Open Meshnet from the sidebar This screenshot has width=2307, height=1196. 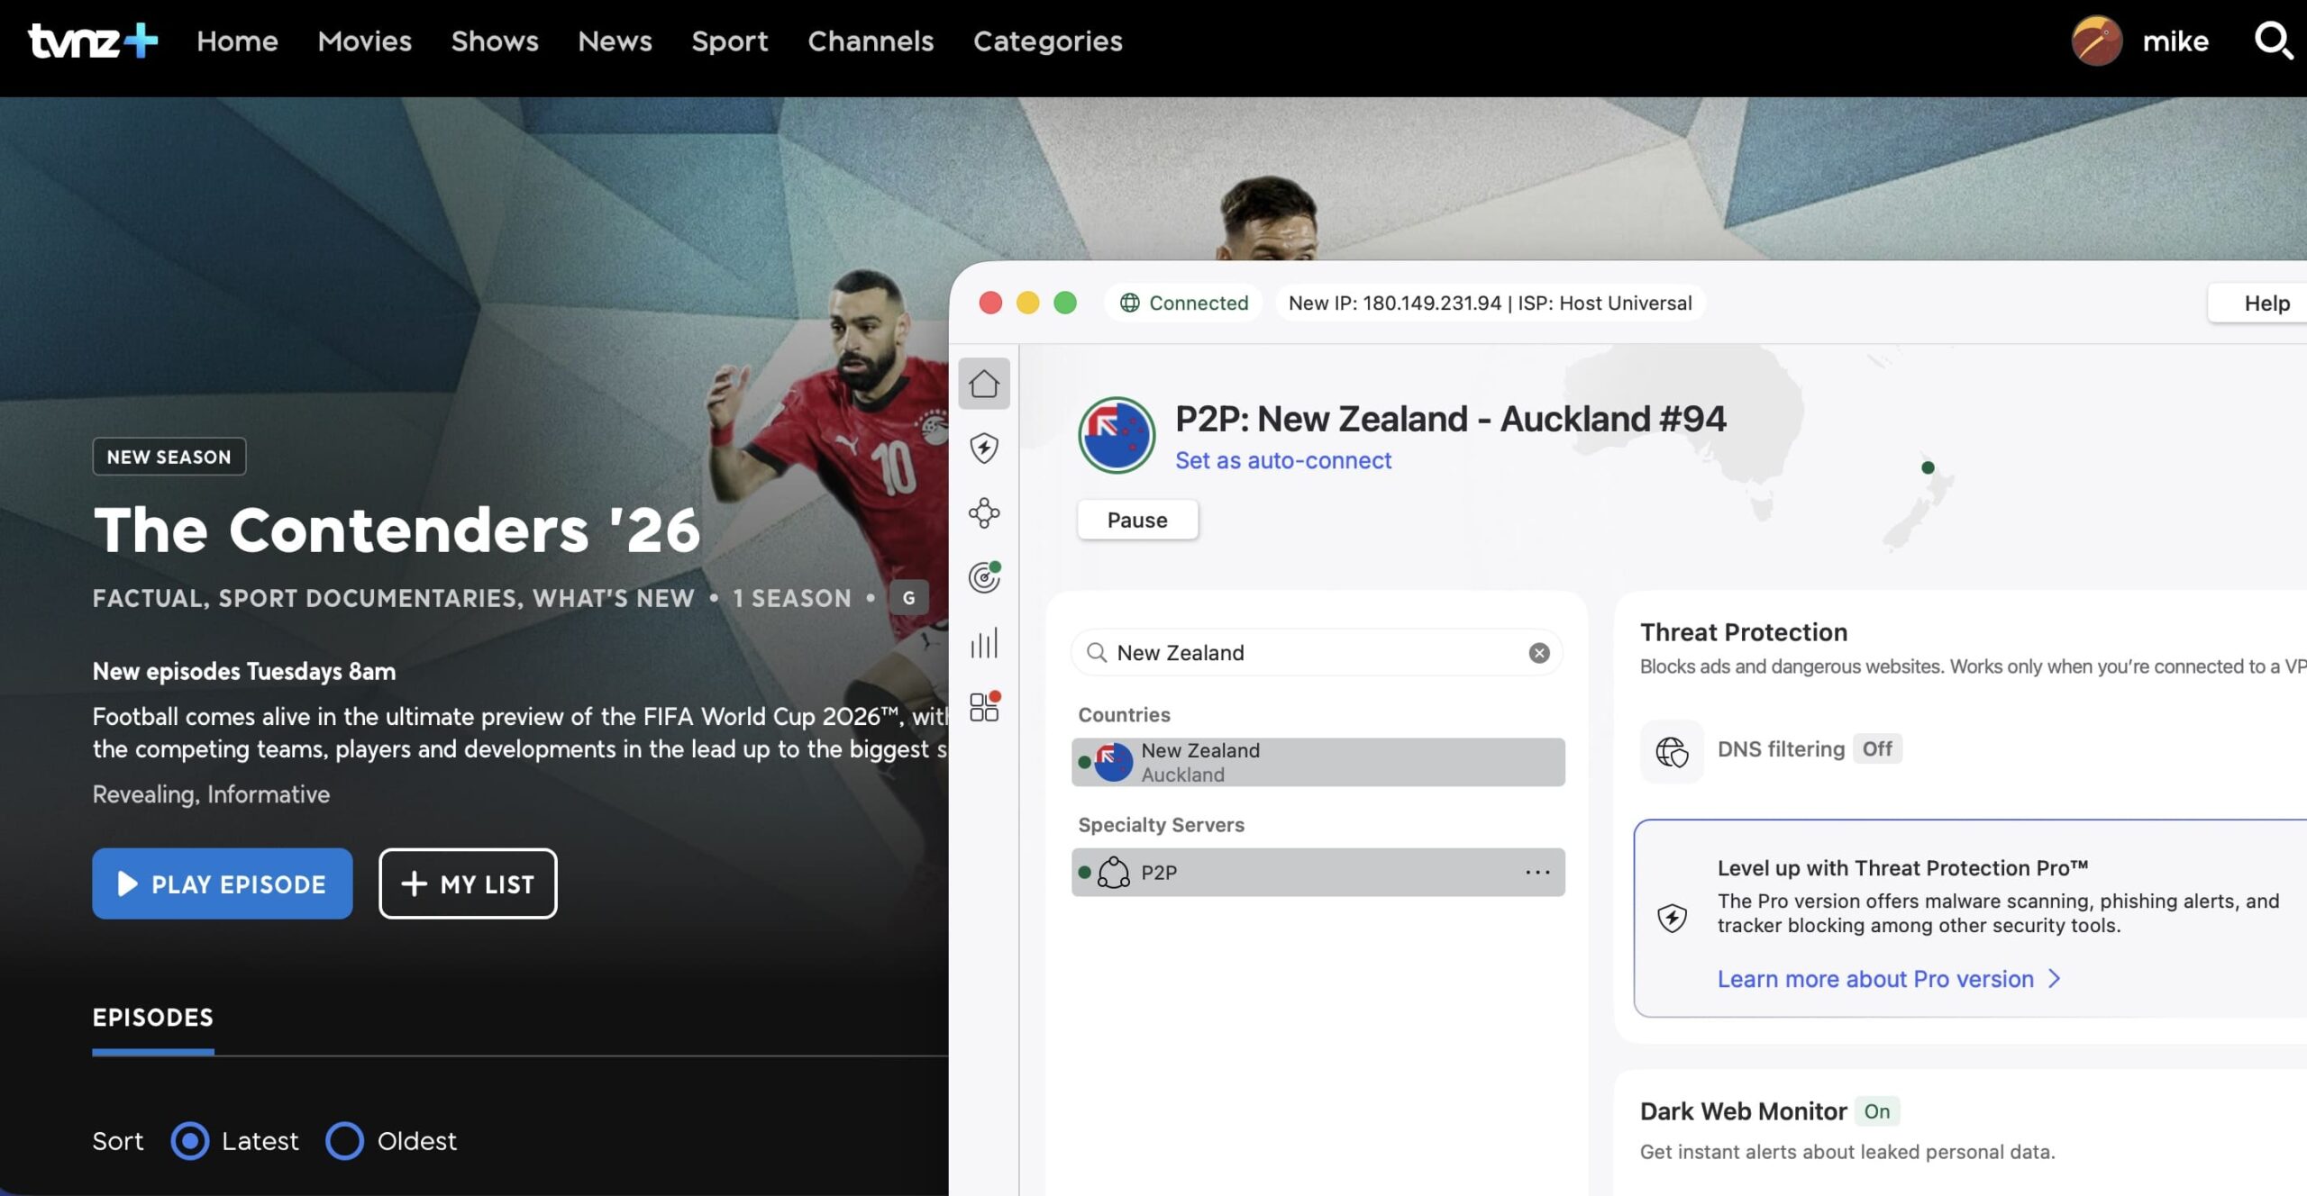coord(984,513)
